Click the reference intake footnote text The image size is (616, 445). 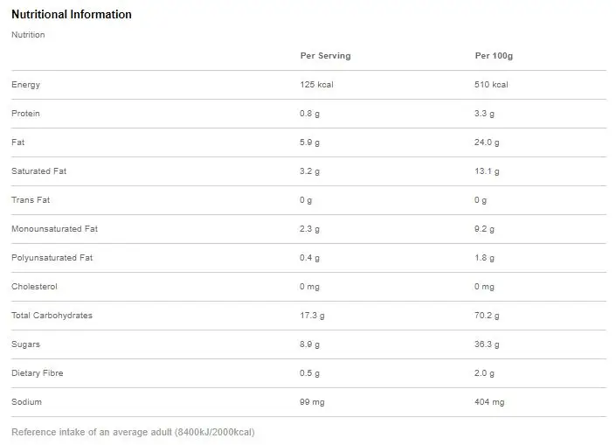coord(133,432)
